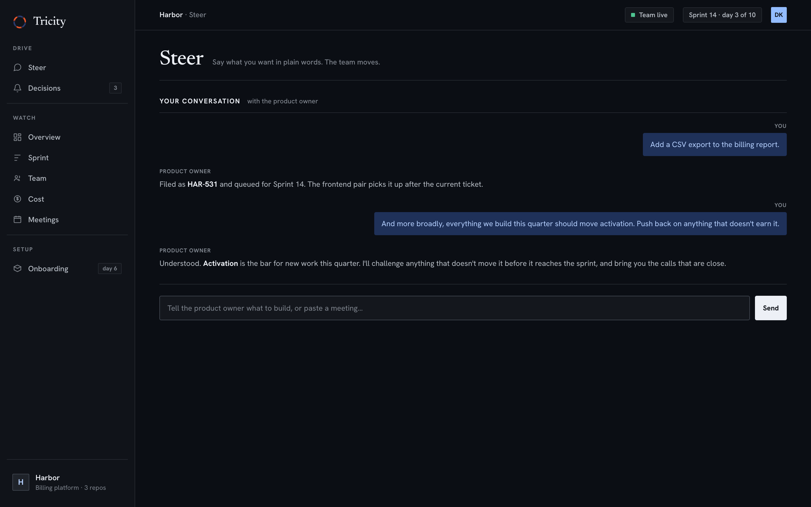This screenshot has width=811, height=507.
Task: Click the Sprint bars icon
Action: click(17, 158)
